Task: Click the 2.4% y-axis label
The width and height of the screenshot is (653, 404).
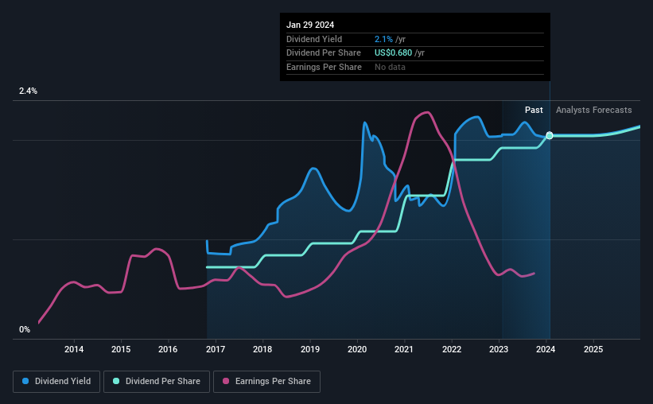Action: (28, 91)
